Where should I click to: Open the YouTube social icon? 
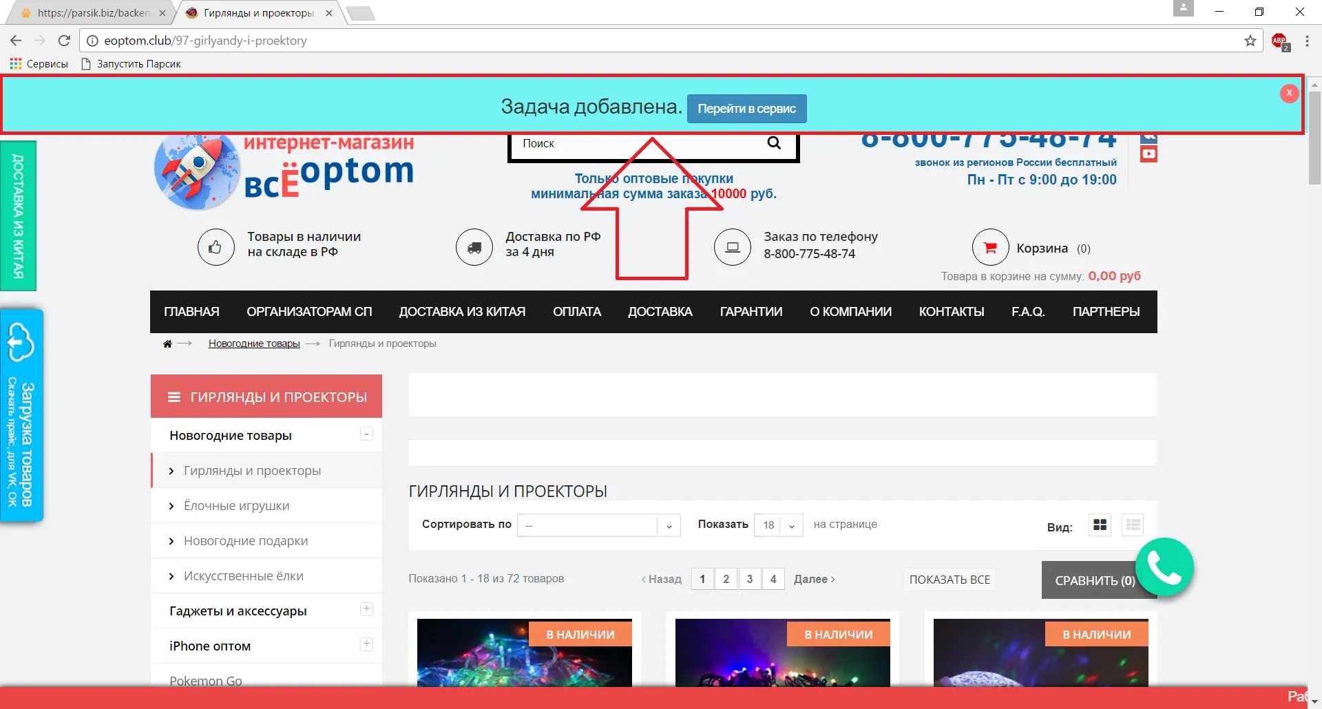[x=1148, y=154]
